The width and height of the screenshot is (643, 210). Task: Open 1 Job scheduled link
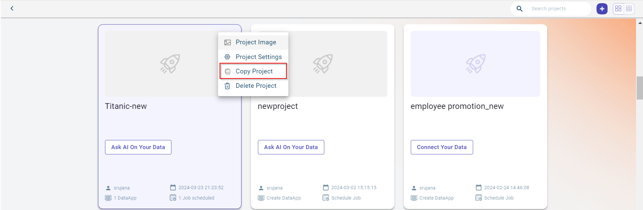pyautogui.click(x=196, y=198)
